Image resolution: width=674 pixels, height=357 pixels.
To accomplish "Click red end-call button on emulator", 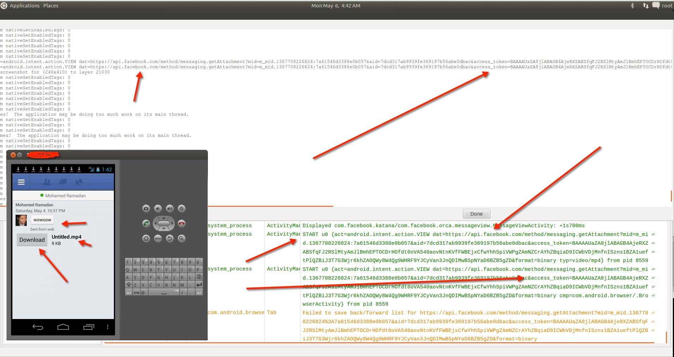I will 182,223.
